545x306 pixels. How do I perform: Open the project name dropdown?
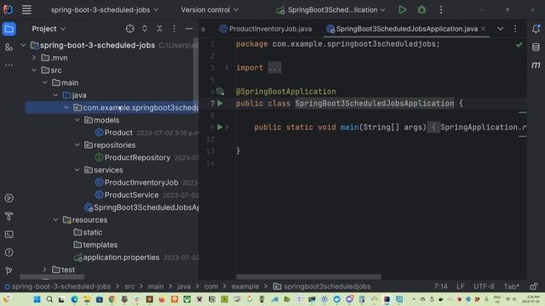(x=104, y=9)
